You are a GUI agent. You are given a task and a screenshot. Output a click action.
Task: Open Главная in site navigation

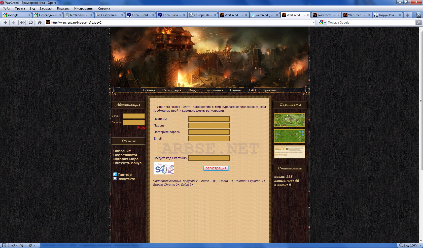coord(149,90)
